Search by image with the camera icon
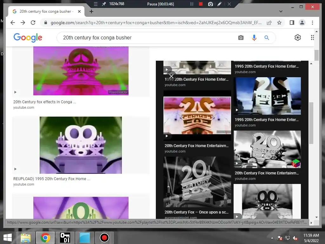The image size is (325, 244). coord(241,37)
